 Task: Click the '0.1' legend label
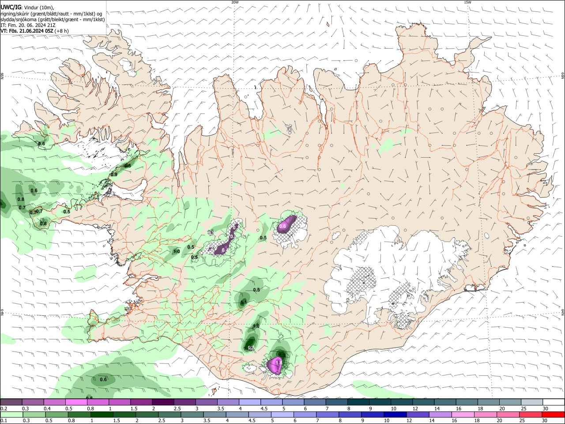point(4,421)
